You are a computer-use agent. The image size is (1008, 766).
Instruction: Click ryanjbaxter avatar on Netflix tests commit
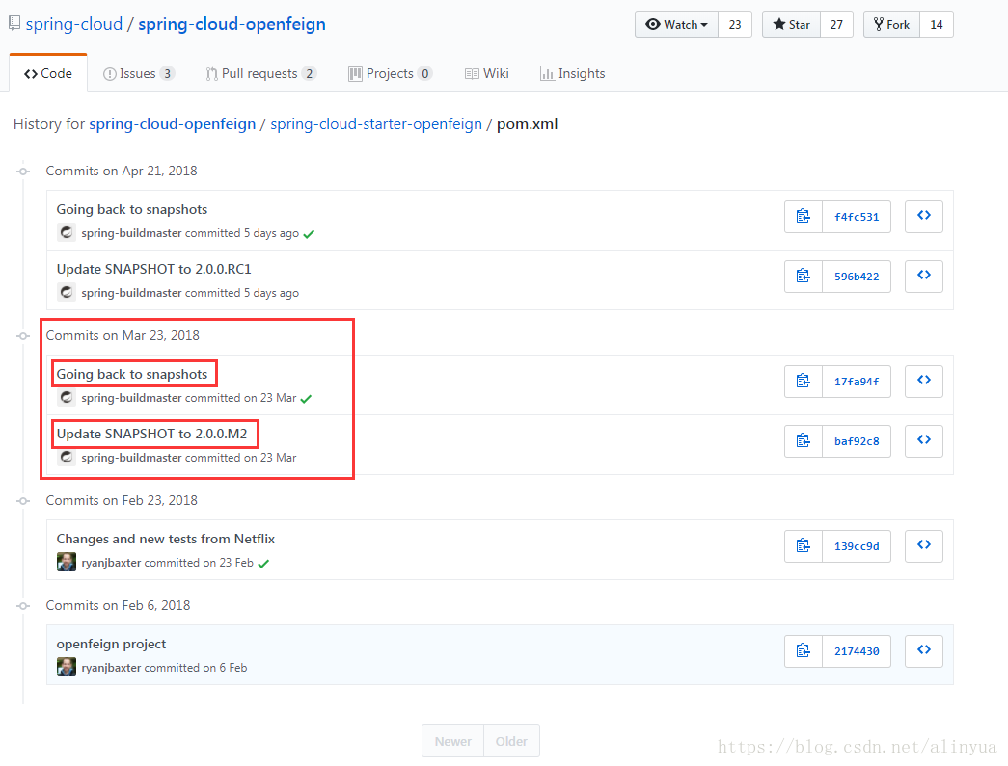(x=67, y=562)
